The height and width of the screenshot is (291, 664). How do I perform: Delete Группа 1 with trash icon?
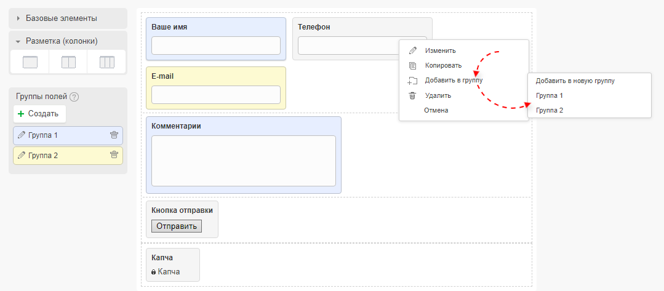(x=114, y=135)
